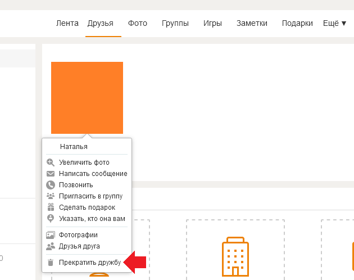Click the orange building icon

tap(235, 256)
